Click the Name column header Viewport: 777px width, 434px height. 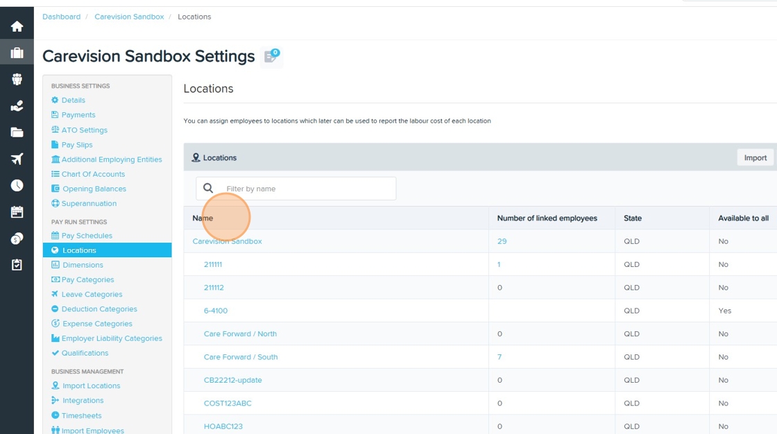[203, 218]
